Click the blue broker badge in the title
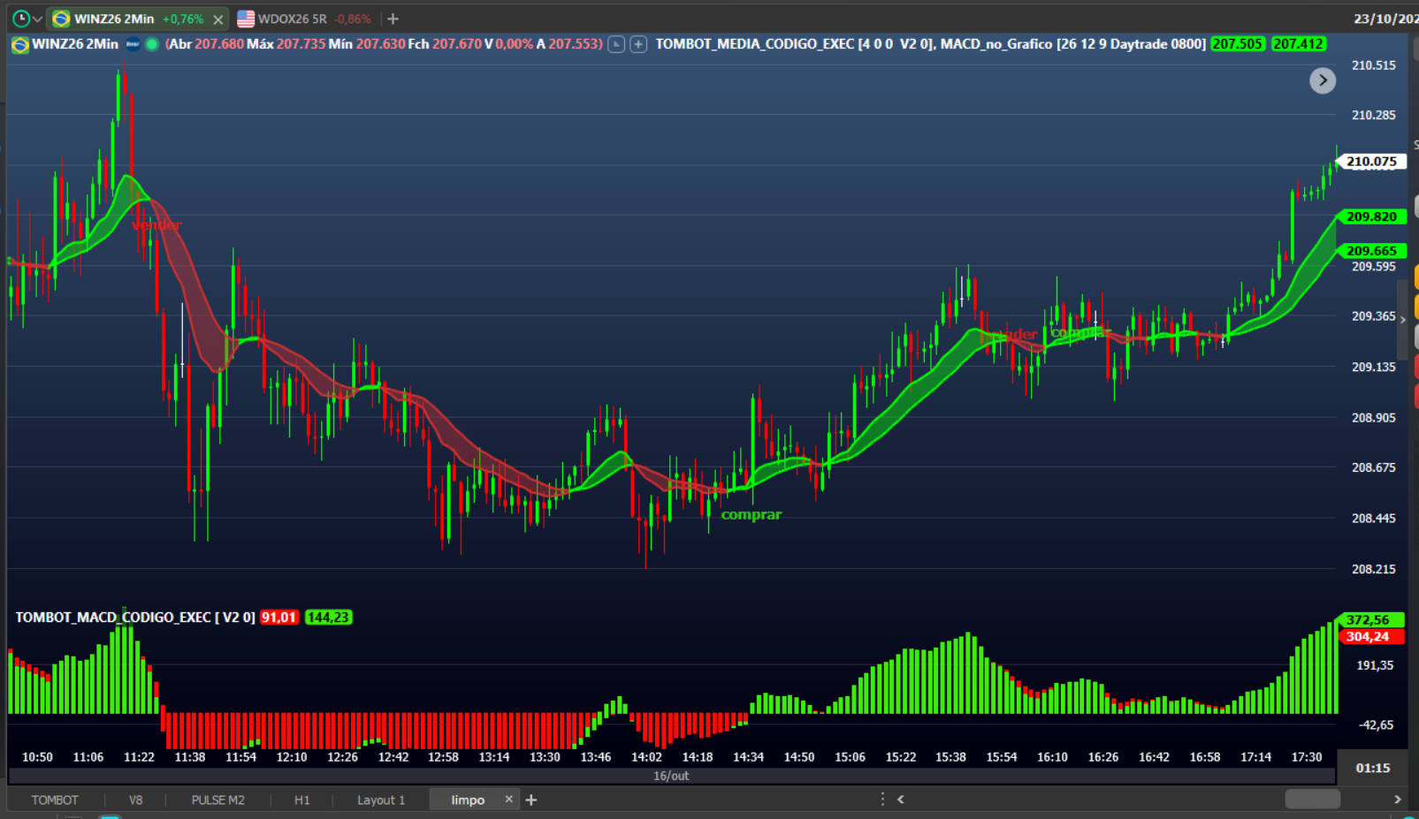The width and height of the screenshot is (1419, 819). (x=134, y=44)
